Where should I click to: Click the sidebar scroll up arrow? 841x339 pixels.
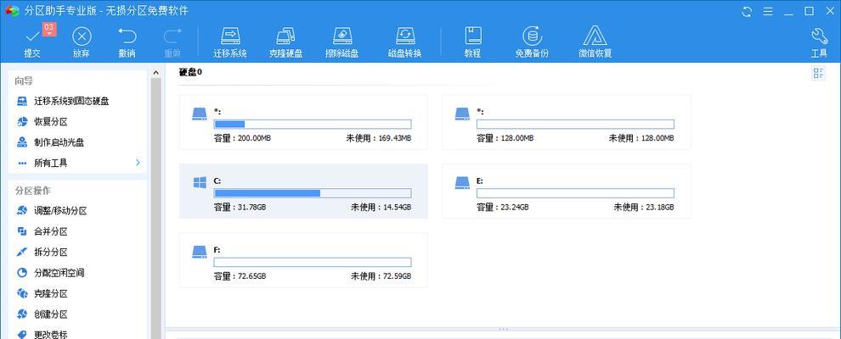156,73
